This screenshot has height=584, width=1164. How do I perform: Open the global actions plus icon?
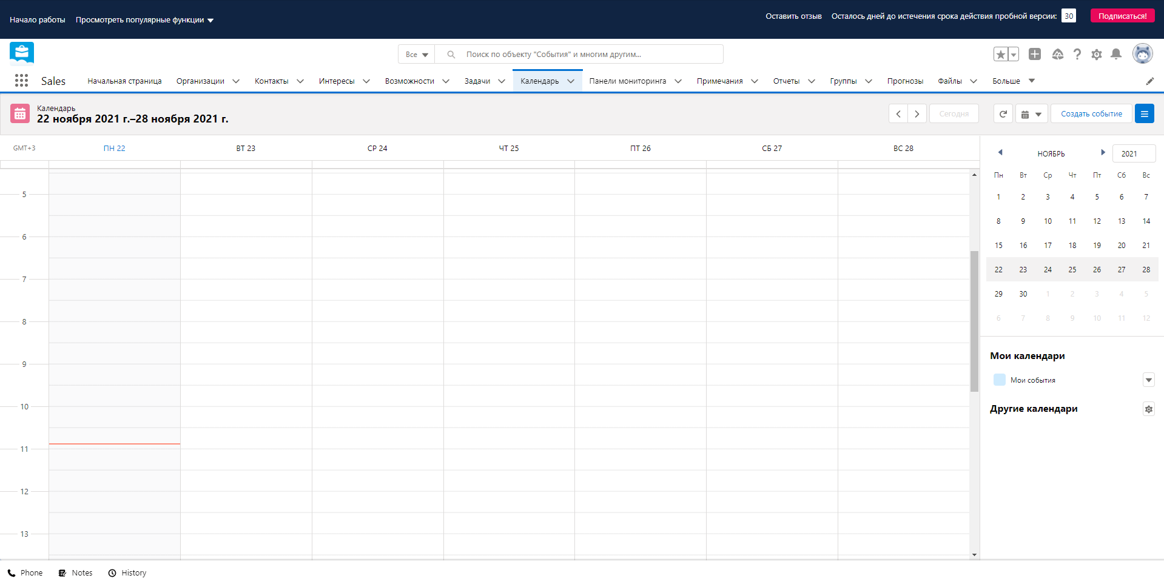[x=1035, y=54]
